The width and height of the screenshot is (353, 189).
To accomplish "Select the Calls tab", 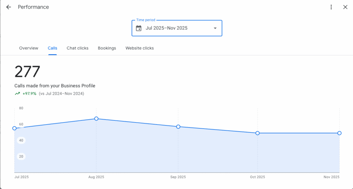I will point(52,48).
